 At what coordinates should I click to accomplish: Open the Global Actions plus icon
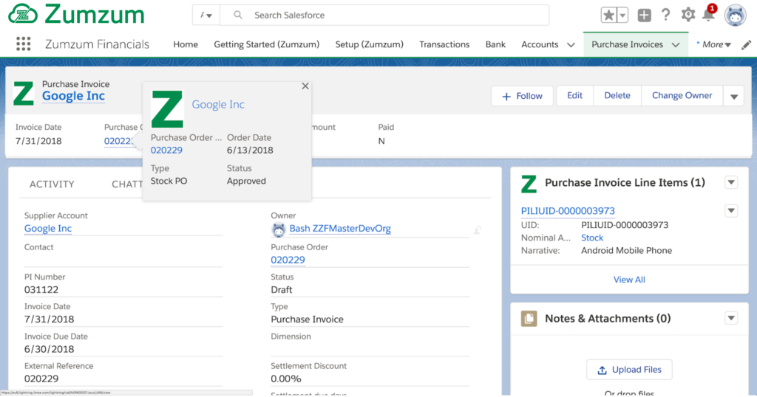644,15
